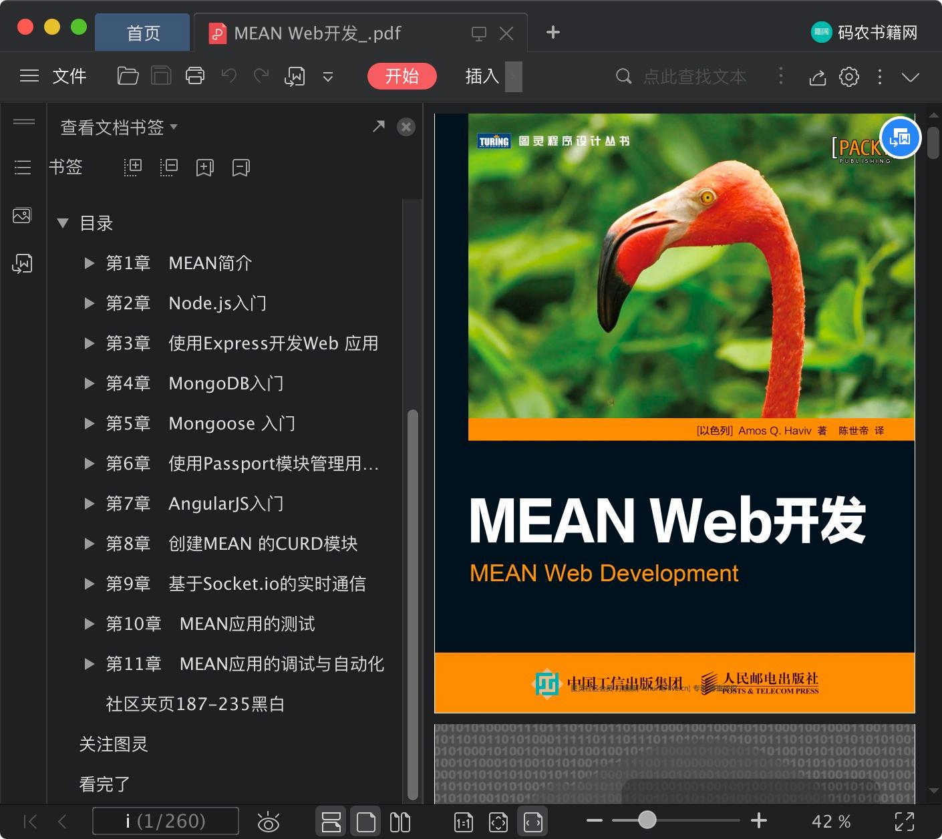Screen dimensions: 942x839
Task: Click the zoom slider handle
Action: coord(647,820)
